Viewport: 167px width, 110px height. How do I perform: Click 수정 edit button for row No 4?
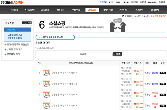tap(162, 73)
